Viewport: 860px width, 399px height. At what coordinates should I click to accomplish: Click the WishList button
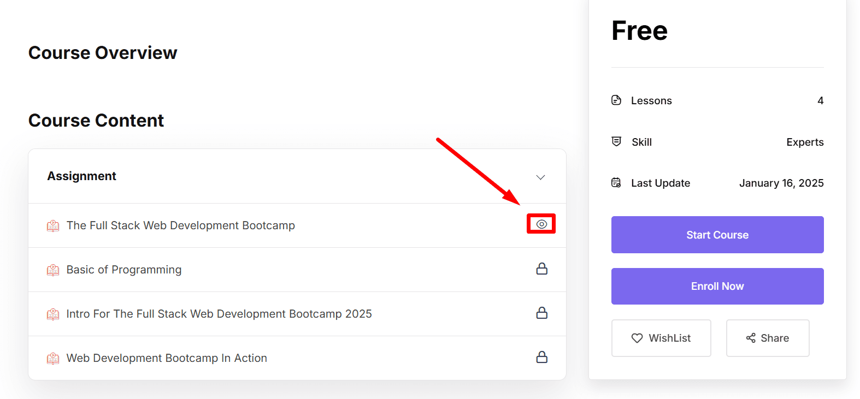(661, 338)
